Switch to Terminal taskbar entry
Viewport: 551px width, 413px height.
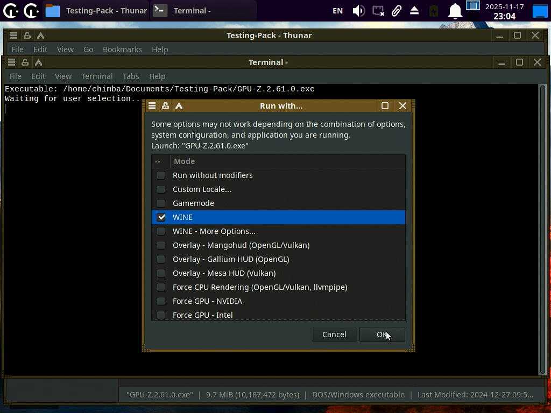click(x=203, y=11)
